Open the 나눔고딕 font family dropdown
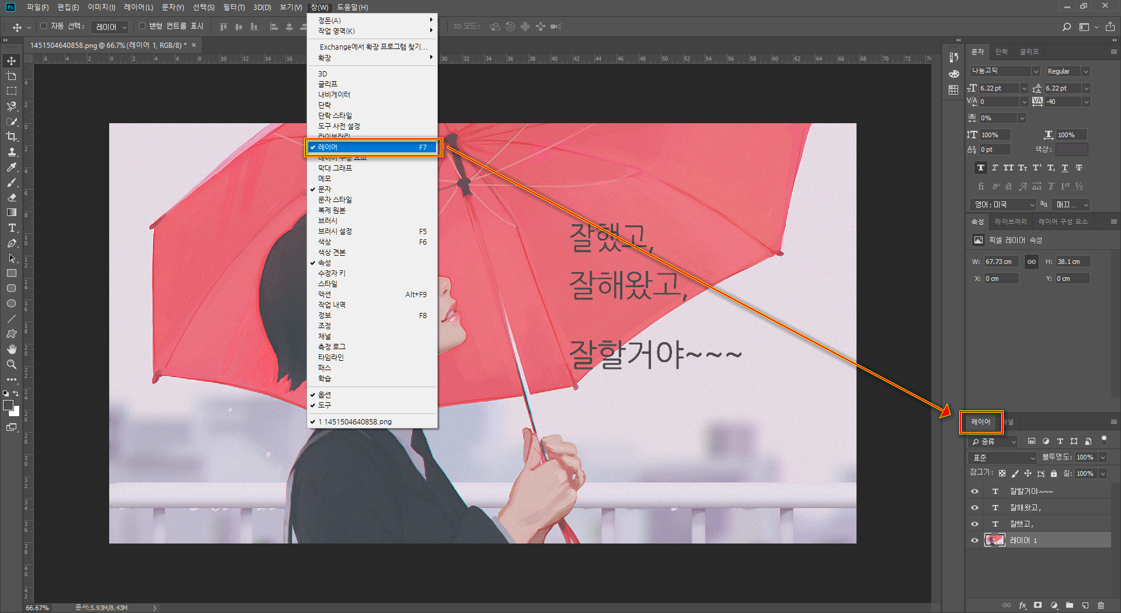Viewport: 1121px width, 613px height. click(1036, 71)
